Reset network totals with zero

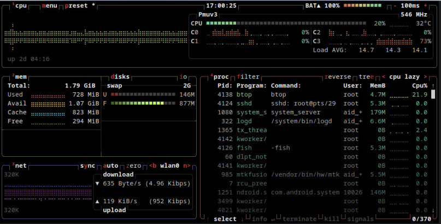(x=133, y=166)
